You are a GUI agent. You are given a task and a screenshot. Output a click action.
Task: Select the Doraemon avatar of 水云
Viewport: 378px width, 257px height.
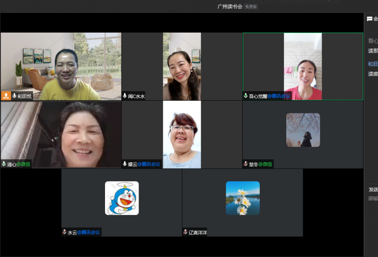(x=122, y=198)
